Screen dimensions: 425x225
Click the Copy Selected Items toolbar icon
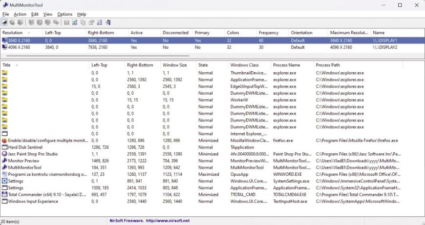83,22
